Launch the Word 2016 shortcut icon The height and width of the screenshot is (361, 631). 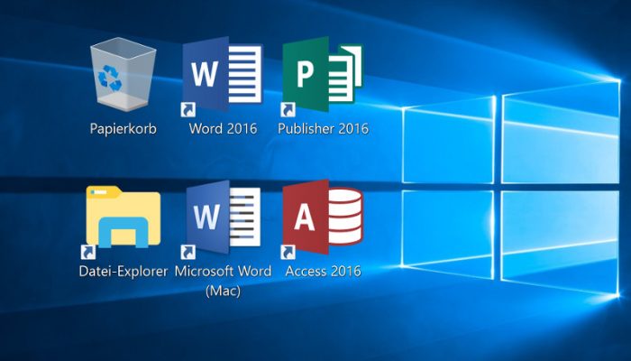pos(222,75)
